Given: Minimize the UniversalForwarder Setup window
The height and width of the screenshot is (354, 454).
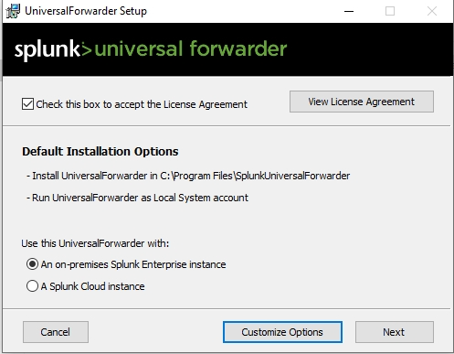Looking at the screenshot, I should (x=349, y=11).
